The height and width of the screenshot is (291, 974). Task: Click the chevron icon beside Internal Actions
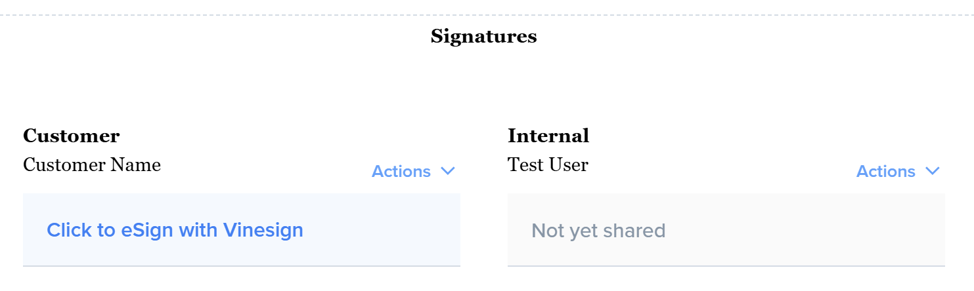pos(933,171)
